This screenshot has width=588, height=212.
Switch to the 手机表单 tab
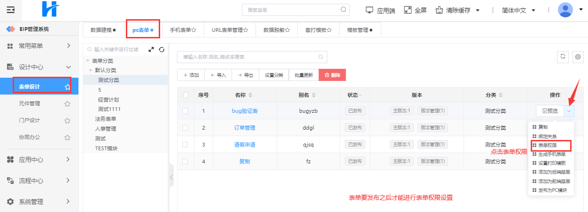183,30
